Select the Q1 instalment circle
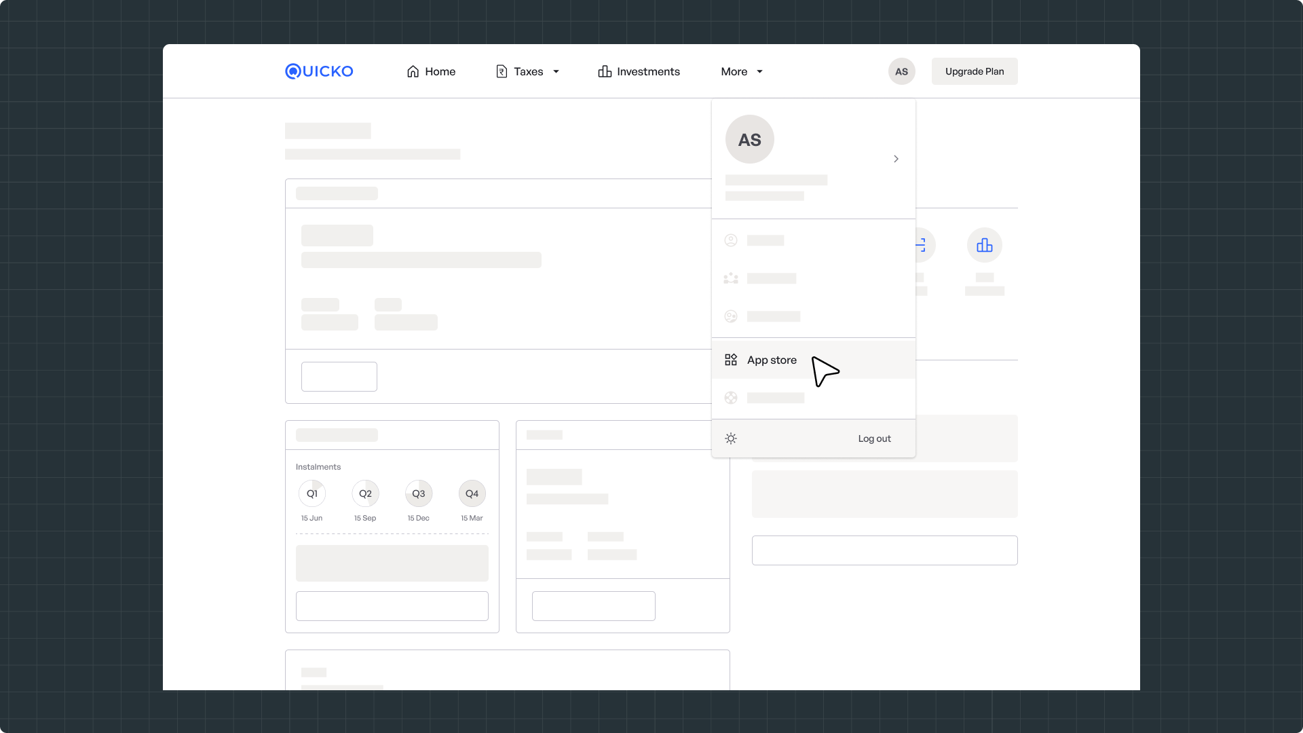 point(312,493)
